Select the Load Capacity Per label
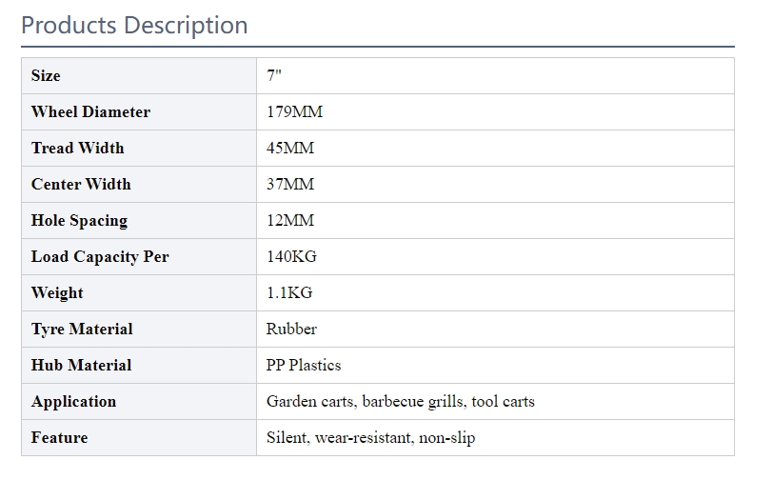Image resolution: width=772 pixels, height=480 pixels. pos(100,257)
